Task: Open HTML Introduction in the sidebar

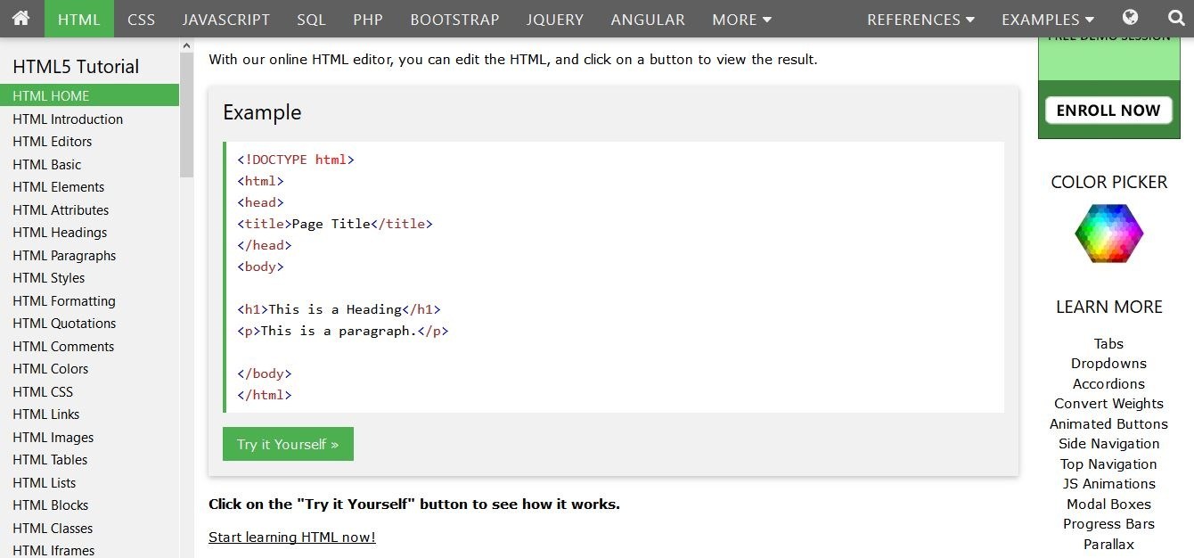Action: click(x=68, y=119)
